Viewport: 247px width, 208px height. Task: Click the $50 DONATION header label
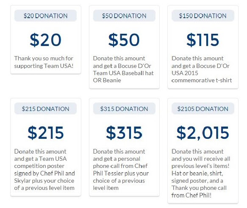coord(124,16)
